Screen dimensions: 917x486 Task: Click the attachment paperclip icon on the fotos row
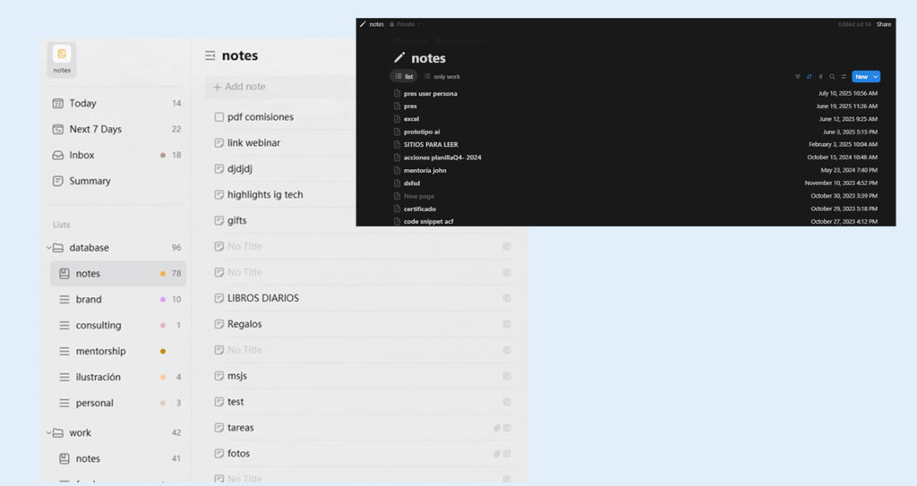(496, 454)
